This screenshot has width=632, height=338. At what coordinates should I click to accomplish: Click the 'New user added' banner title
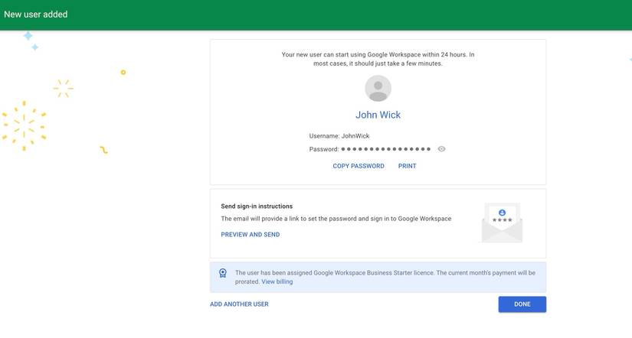click(35, 15)
